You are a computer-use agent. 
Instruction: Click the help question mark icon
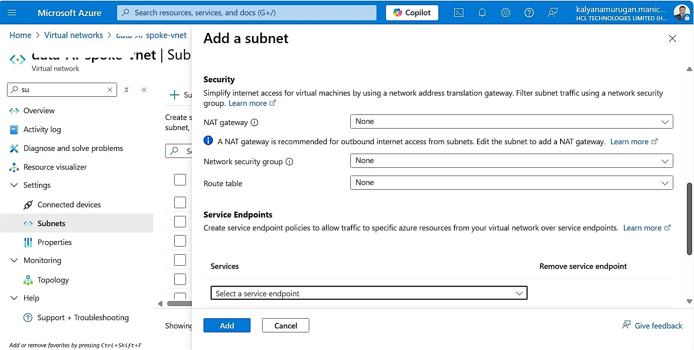coord(529,13)
